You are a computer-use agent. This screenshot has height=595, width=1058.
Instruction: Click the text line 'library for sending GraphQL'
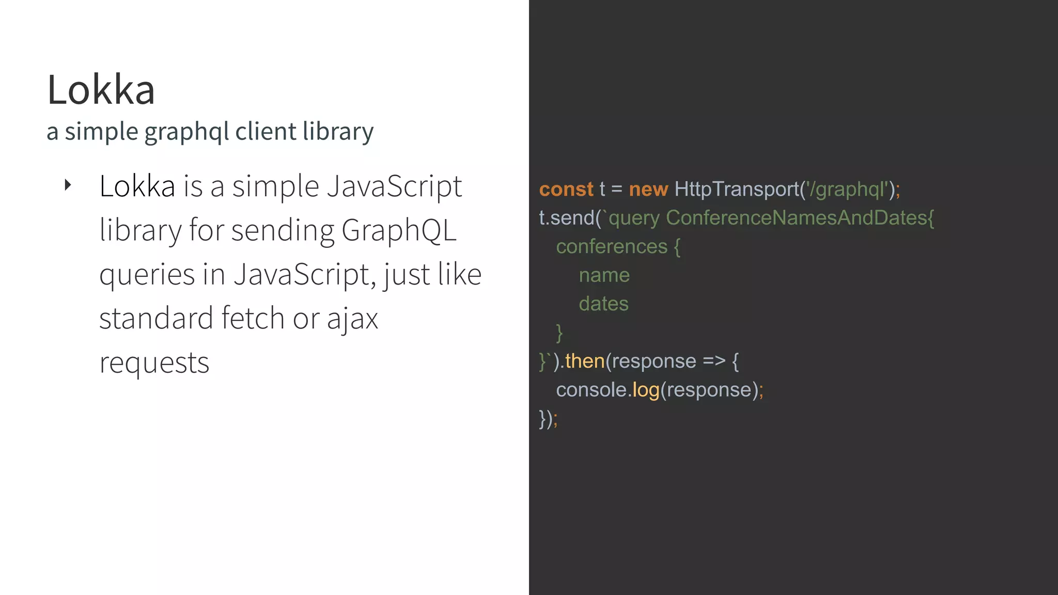(278, 230)
